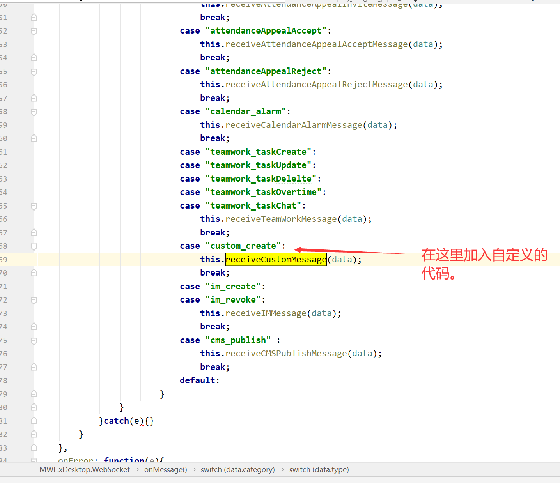This screenshot has height=483, width=560.
Task: Collapse fold marker at case "attendanceAppealAccept" line
Action: click(x=34, y=31)
